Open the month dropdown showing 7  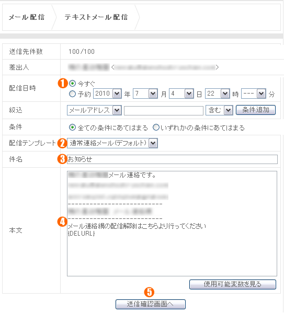point(145,94)
